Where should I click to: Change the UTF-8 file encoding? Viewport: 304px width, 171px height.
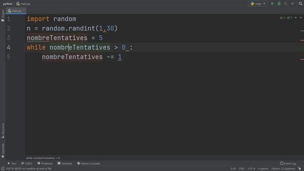(x=251, y=169)
